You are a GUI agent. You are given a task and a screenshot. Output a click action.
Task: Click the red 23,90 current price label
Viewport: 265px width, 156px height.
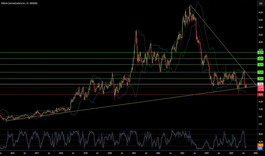coord(260,87)
